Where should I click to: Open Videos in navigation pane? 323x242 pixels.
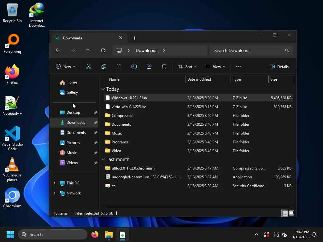click(x=72, y=163)
